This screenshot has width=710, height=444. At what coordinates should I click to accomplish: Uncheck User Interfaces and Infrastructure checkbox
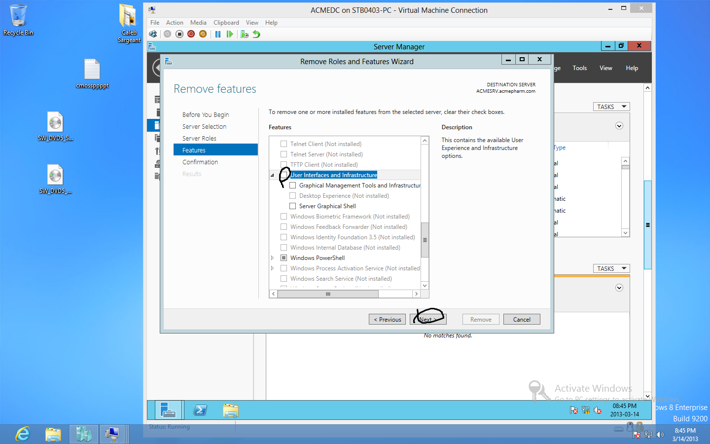point(284,175)
